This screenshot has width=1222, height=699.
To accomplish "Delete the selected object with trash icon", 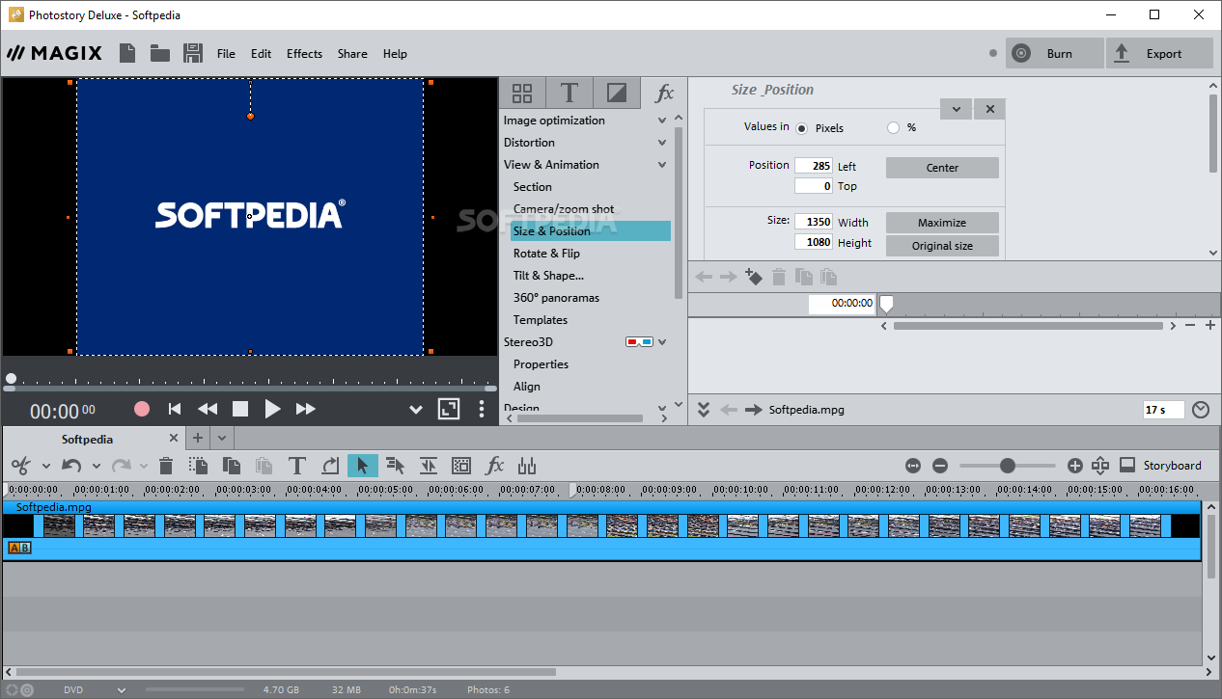I will coord(166,466).
